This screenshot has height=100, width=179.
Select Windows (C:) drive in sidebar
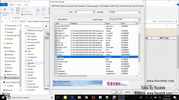point(11,75)
